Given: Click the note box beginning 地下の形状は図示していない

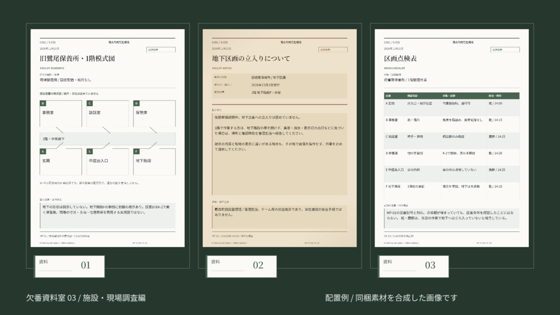Looking at the screenshot, I should tap(108, 215).
